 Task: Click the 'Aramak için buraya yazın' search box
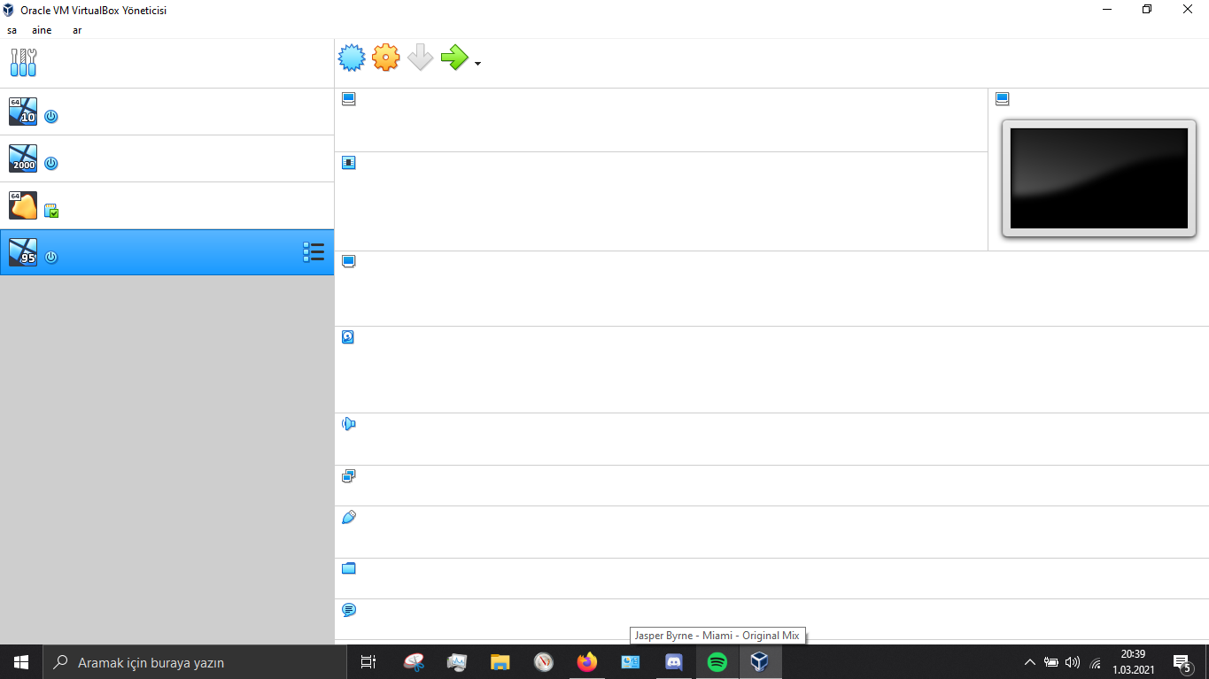194,662
